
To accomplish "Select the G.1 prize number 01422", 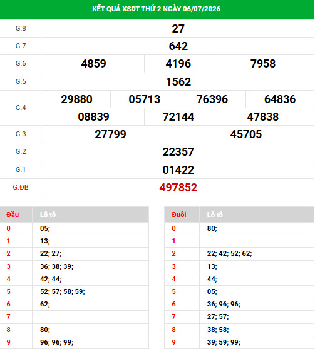I will pos(178,170).
